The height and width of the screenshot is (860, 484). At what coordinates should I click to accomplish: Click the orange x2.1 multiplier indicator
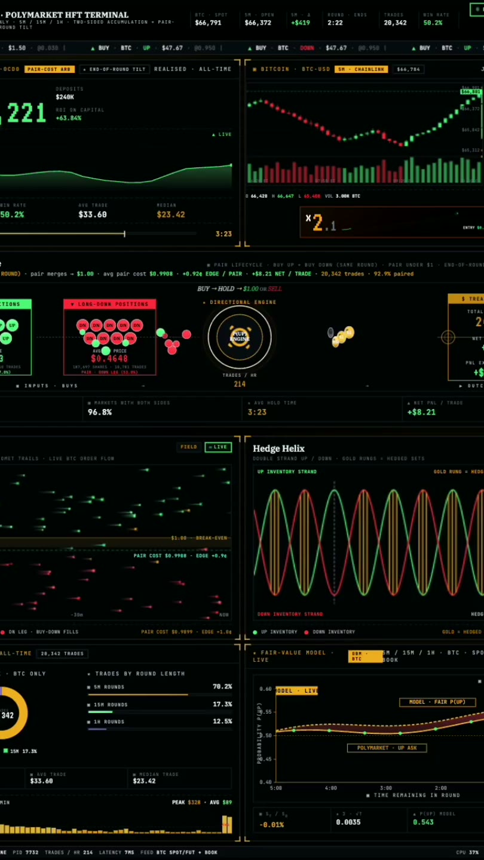point(321,223)
